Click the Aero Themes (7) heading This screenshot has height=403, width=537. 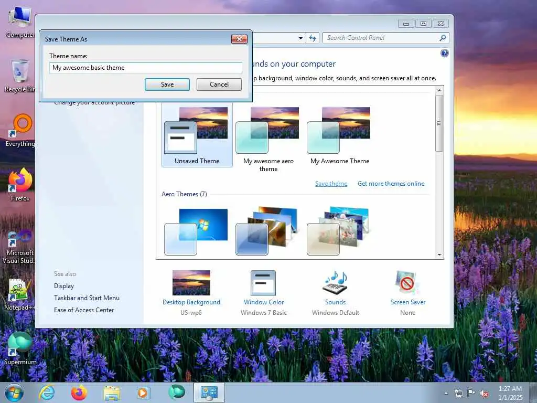point(184,194)
